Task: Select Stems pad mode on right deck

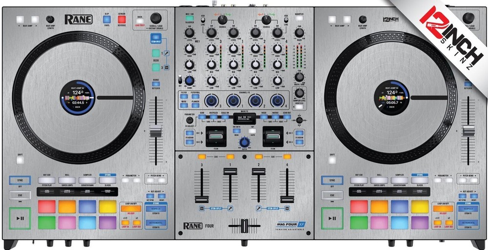Action: 420,180
